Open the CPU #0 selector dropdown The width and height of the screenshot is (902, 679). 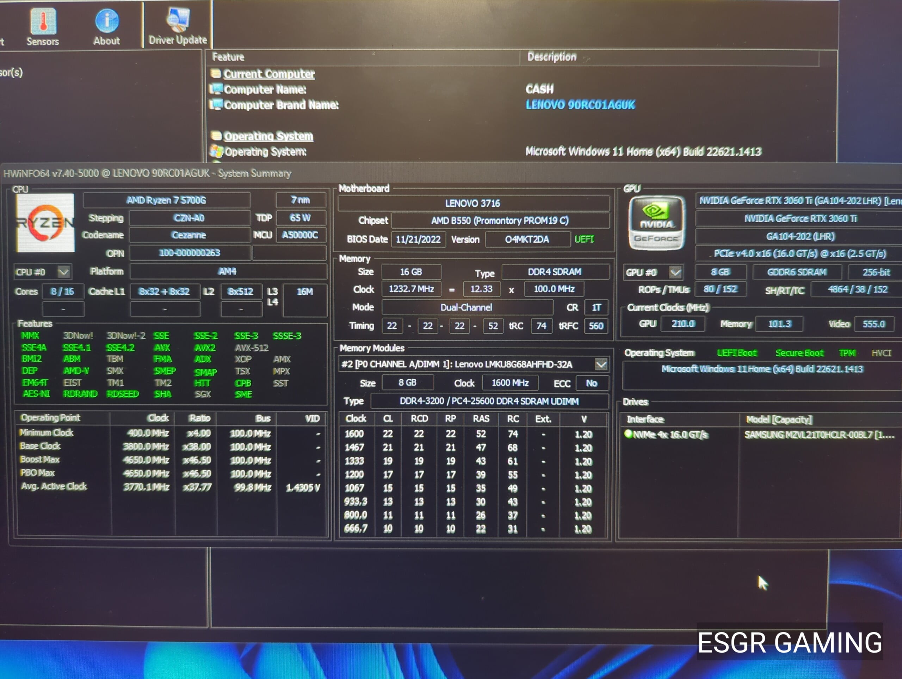point(64,272)
